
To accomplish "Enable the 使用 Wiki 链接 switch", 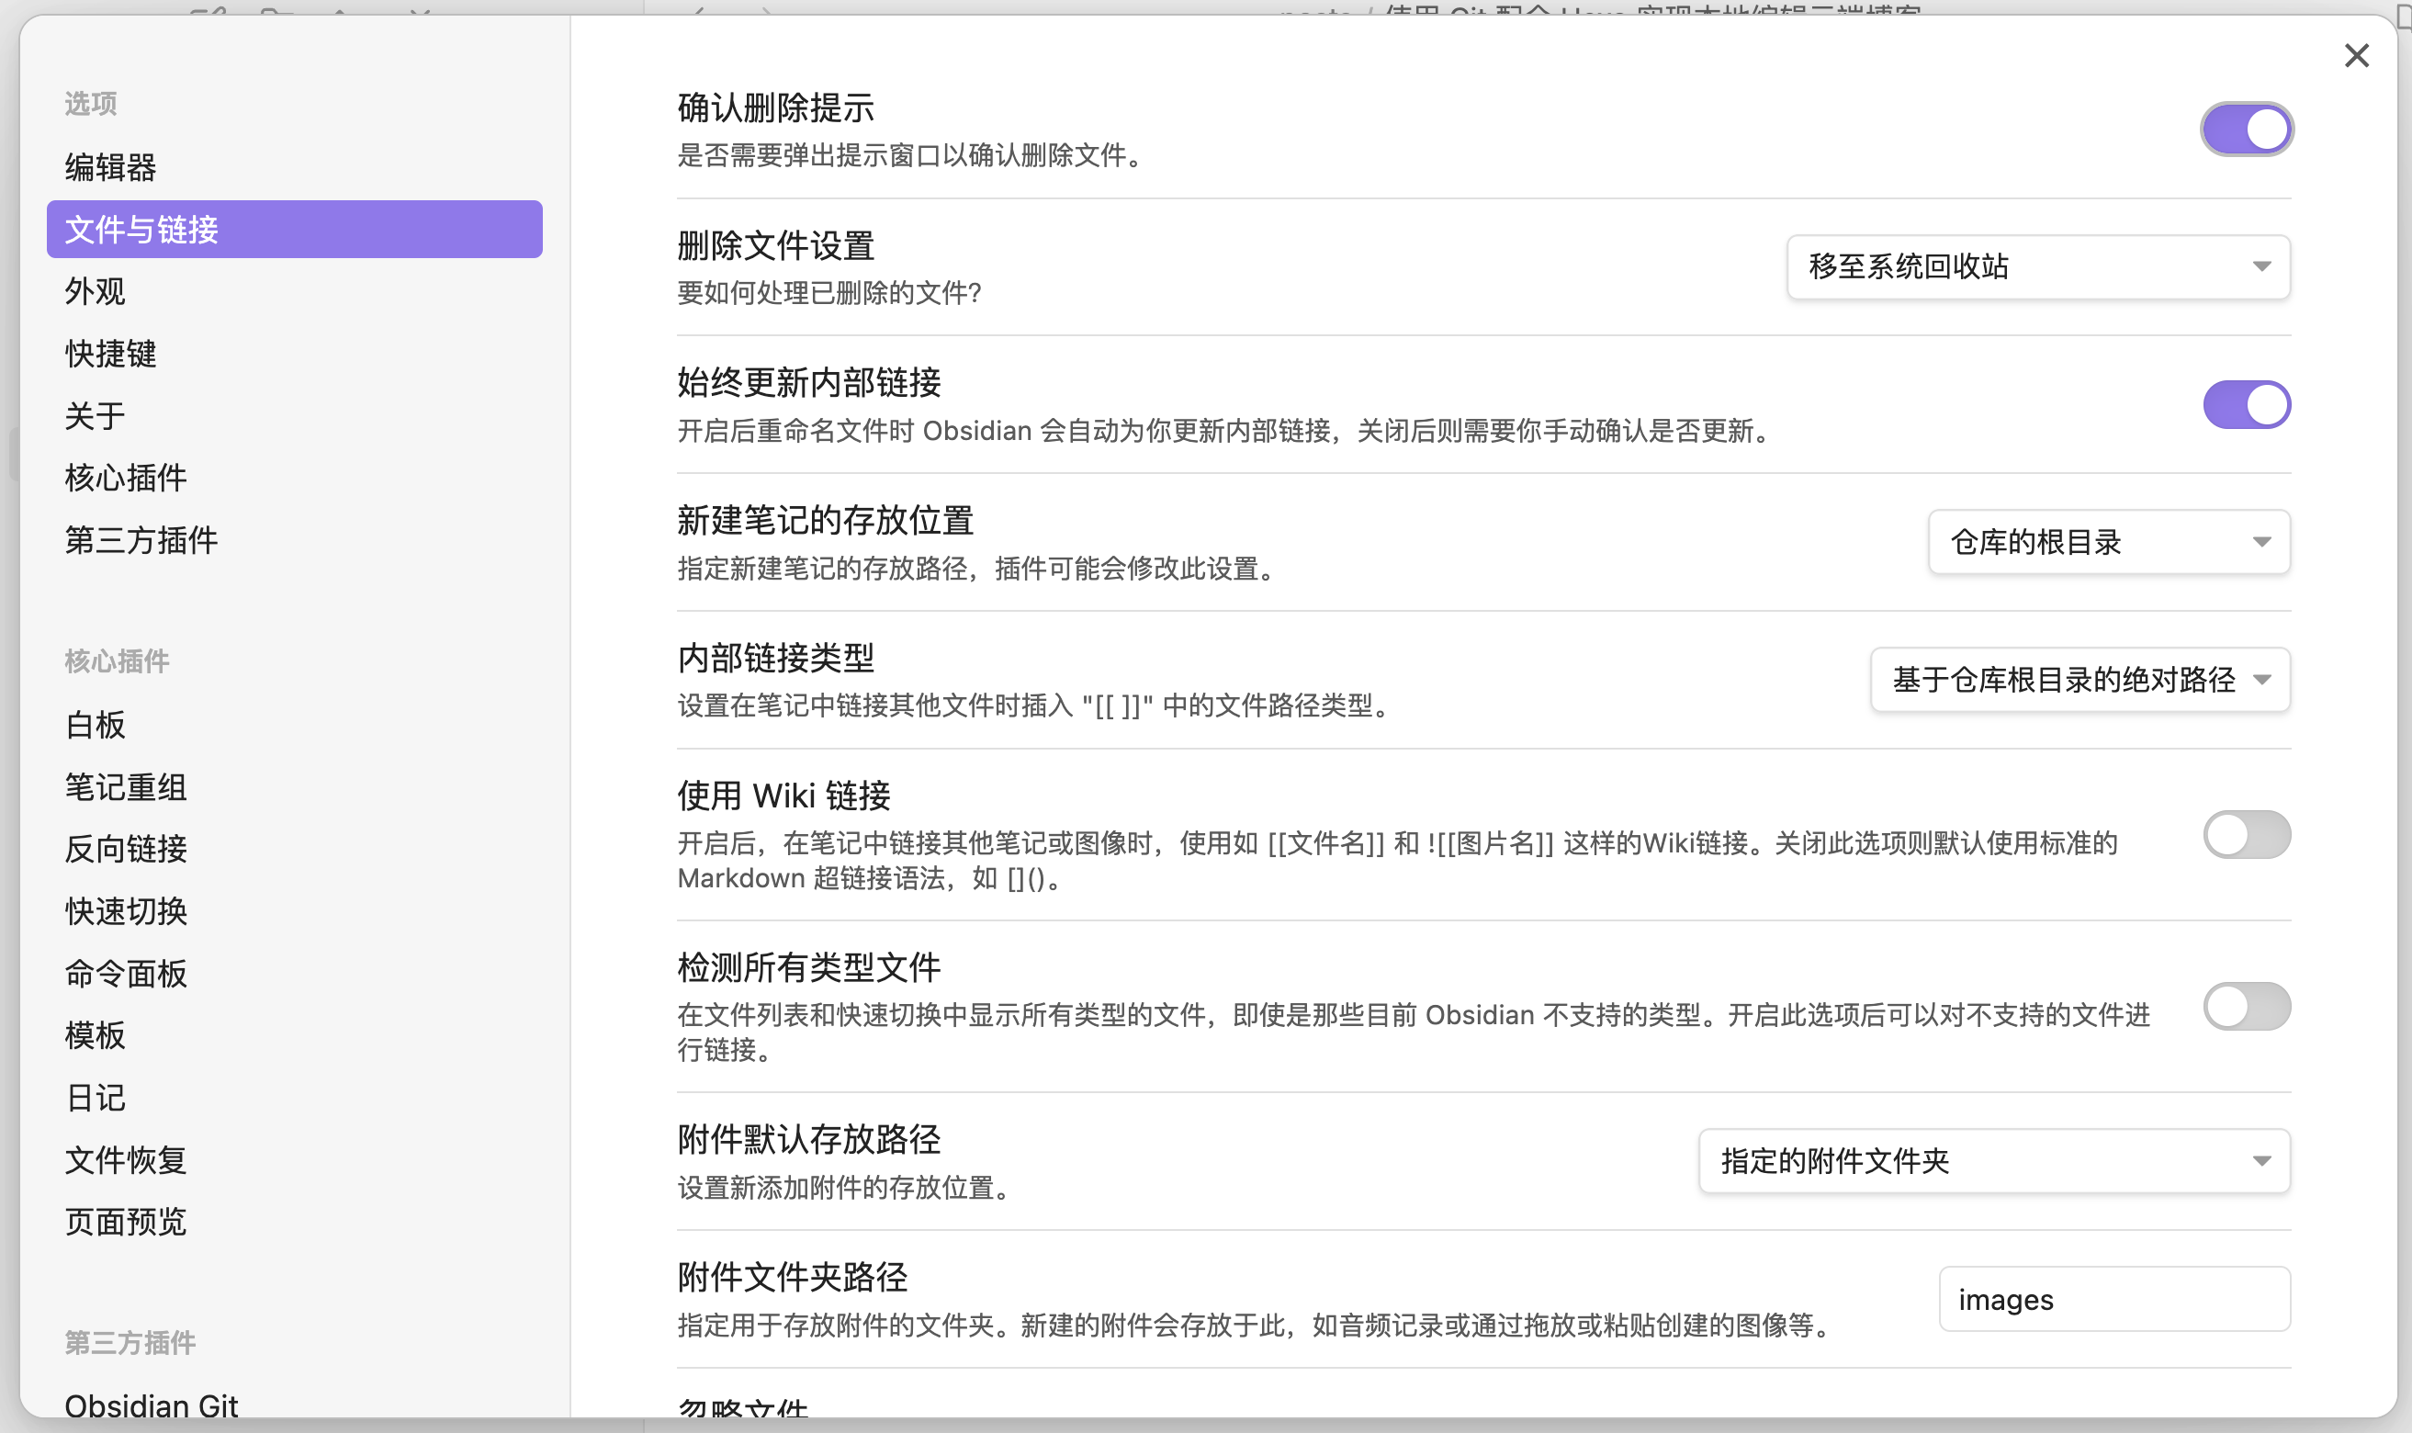I will (x=2246, y=835).
